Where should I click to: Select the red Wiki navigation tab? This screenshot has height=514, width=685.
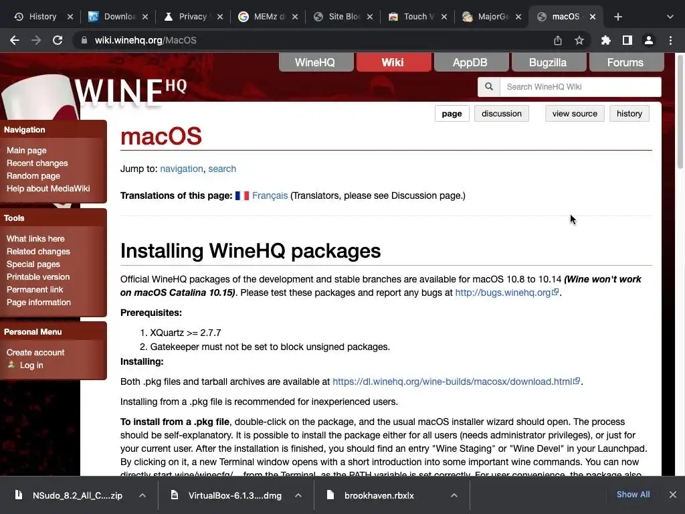pos(393,62)
